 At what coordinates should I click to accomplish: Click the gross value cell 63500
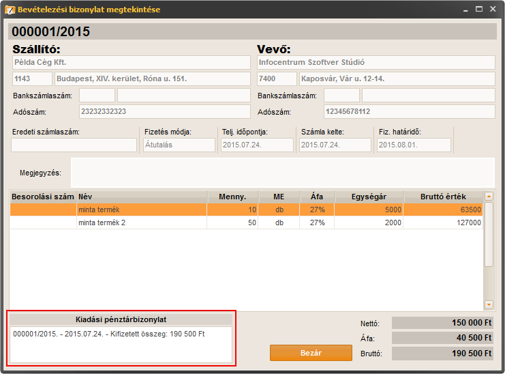click(443, 210)
